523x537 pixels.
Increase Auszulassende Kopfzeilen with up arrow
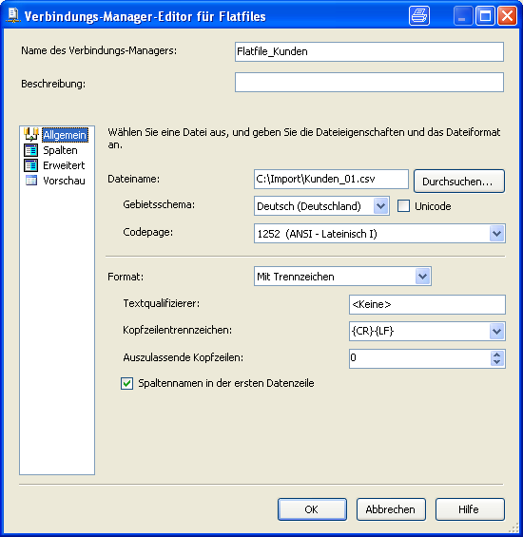[497, 355]
